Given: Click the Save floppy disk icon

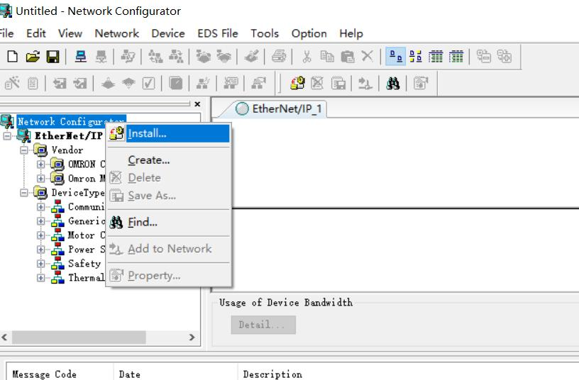Looking at the screenshot, I should pyautogui.click(x=53, y=57).
